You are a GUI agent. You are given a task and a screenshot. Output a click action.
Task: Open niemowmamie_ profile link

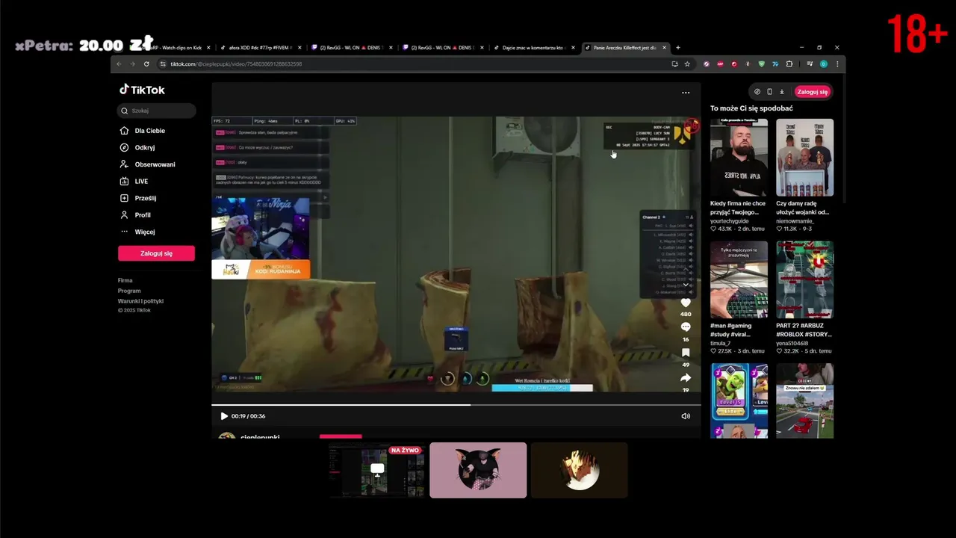click(x=795, y=221)
